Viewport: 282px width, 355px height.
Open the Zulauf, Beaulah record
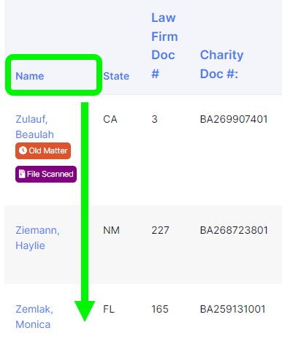[x=34, y=127]
